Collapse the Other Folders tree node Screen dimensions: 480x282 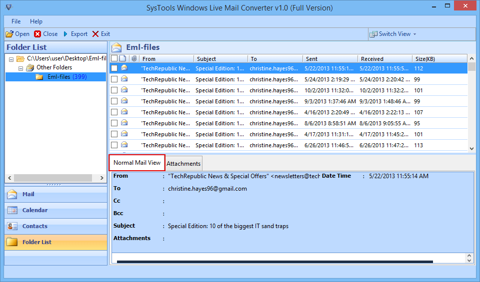pyautogui.click(x=20, y=68)
